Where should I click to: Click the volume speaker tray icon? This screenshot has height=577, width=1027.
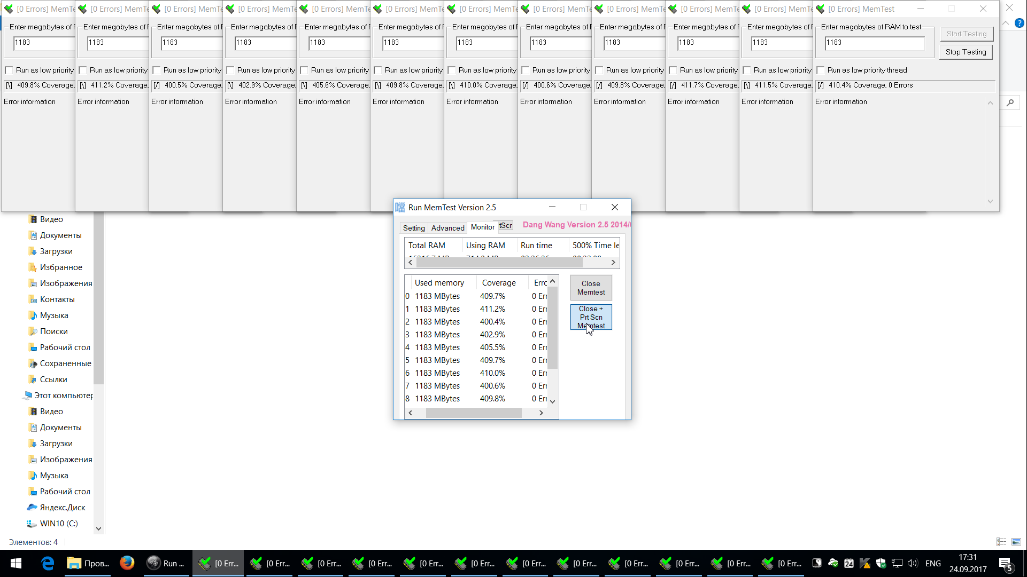(x=913, y=563)
